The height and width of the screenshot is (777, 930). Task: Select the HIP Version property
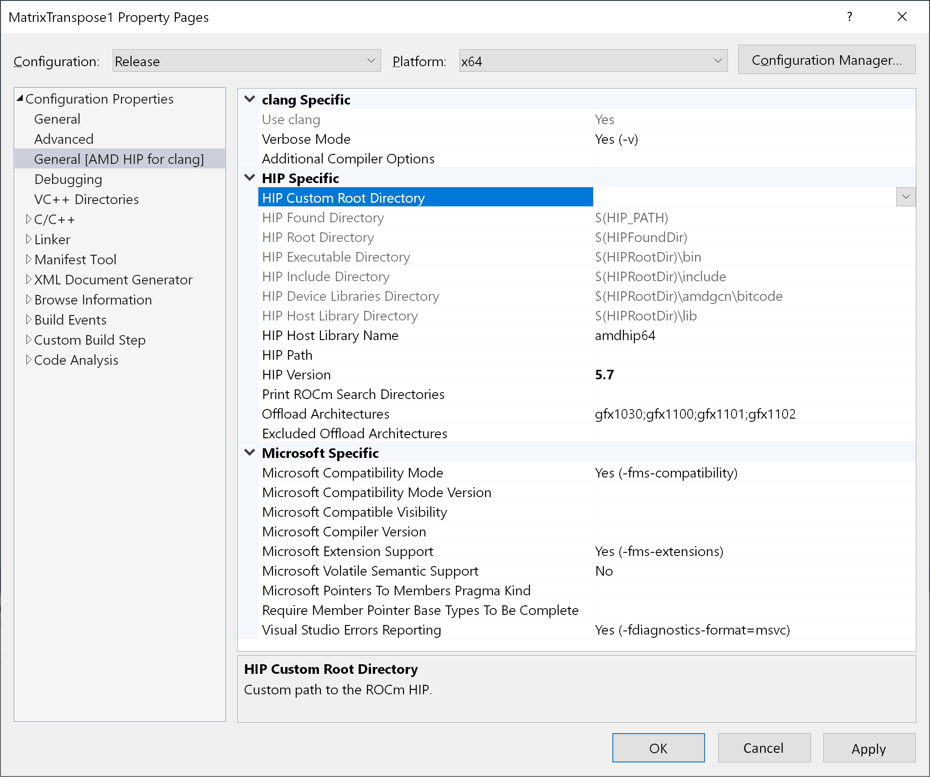[296, 375]
